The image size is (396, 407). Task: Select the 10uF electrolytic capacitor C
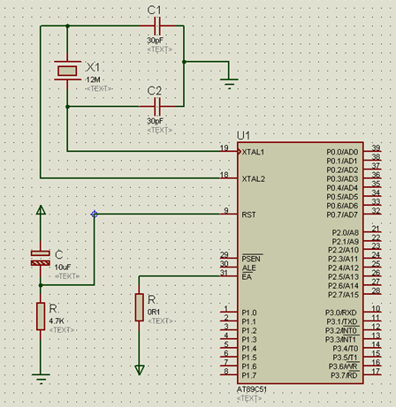pos(41,258)
